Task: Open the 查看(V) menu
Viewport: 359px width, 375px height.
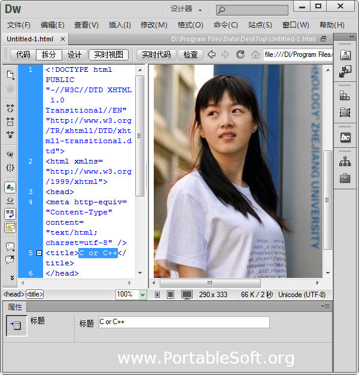Action: coord(86,25)
